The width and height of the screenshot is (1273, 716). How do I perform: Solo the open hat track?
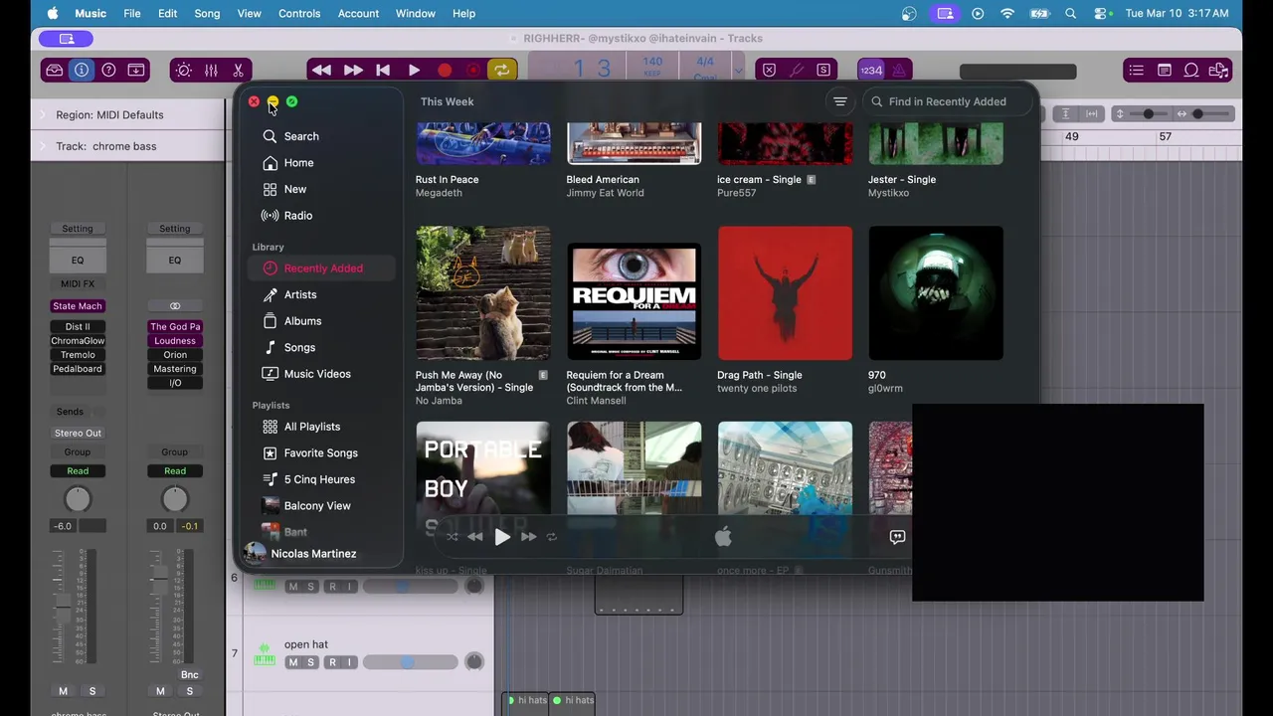coord(310,662)
